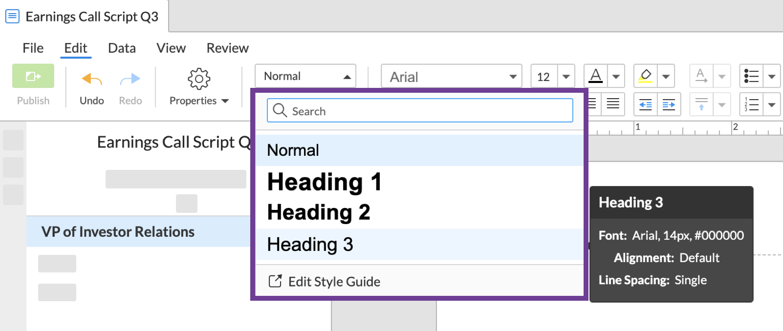Open the Review menu
783x331 pixels.
(x=227, y=48)
